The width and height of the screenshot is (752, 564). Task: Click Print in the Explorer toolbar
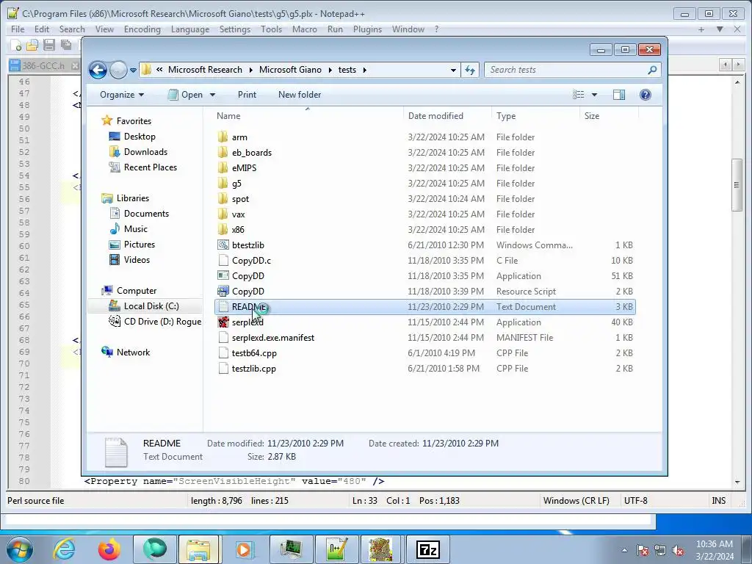click(x=247, y=95)
